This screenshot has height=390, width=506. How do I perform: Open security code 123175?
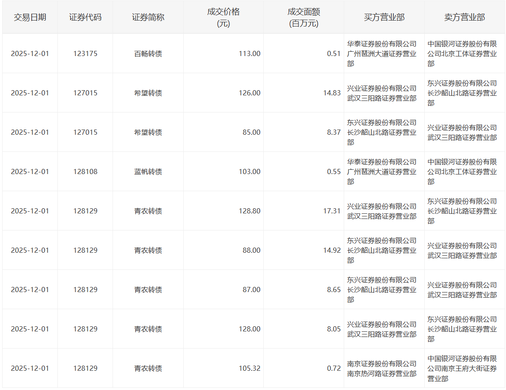[x=85, y=53]
